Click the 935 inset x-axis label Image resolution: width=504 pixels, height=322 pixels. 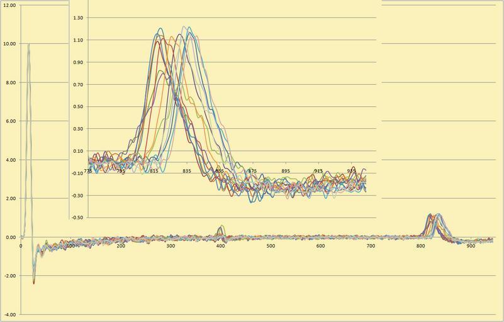click(x=352, y=171)
